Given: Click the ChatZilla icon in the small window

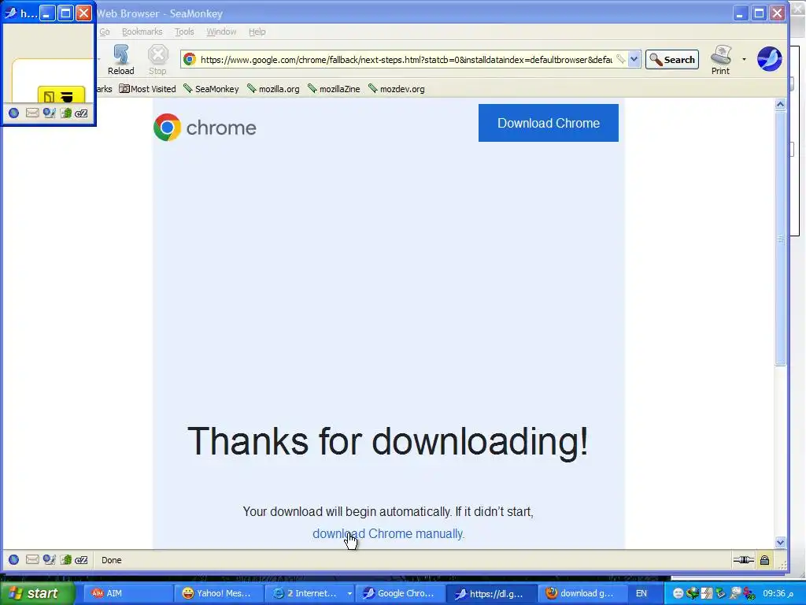Looking at the screenshot, I should (81, 113).
